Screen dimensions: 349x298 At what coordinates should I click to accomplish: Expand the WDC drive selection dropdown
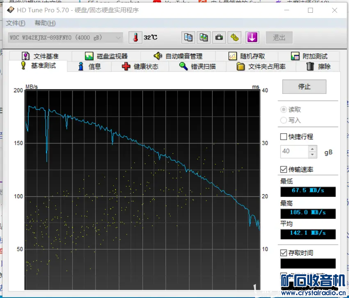coord(119,38)
